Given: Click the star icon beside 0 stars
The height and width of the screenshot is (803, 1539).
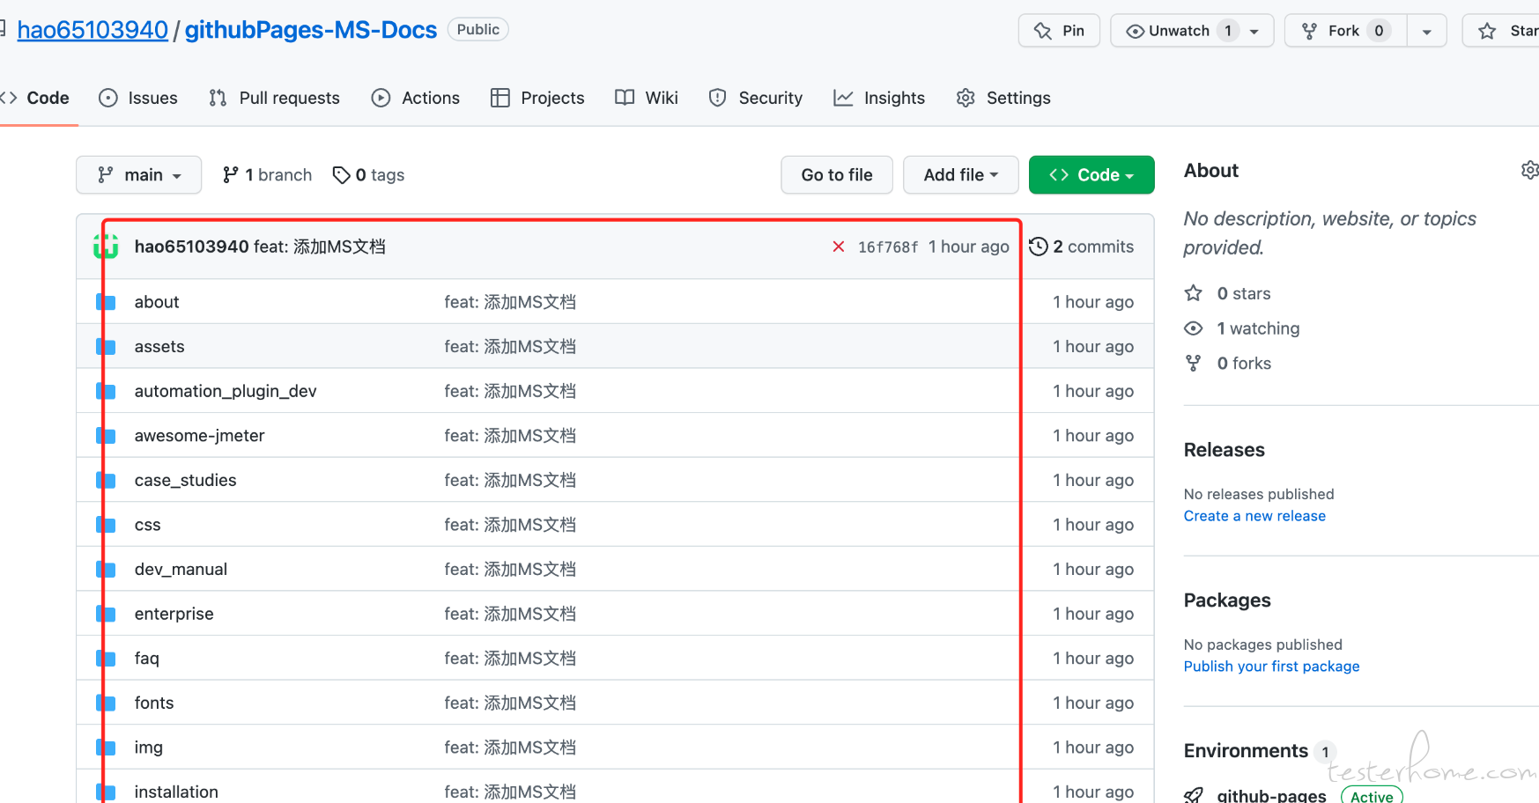Looking at the screenshot, I should (1194, 293).
